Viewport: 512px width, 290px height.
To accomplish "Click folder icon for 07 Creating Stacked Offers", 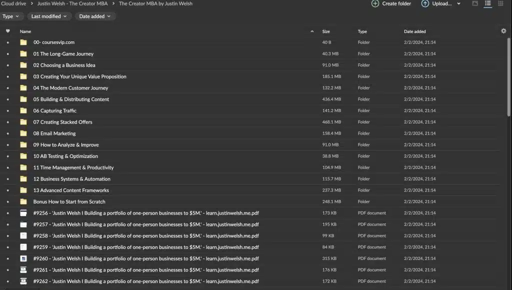I will pos(23,122).
